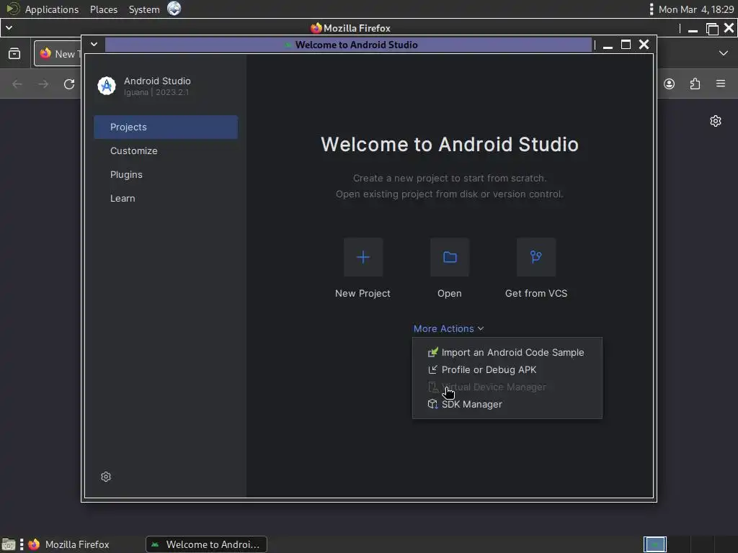Open the Places menu
This screenshot has width=738, height=553.
pos(104,9)
